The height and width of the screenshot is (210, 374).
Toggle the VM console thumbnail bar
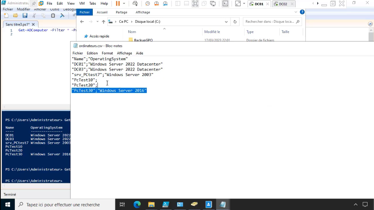click(186, 4)
